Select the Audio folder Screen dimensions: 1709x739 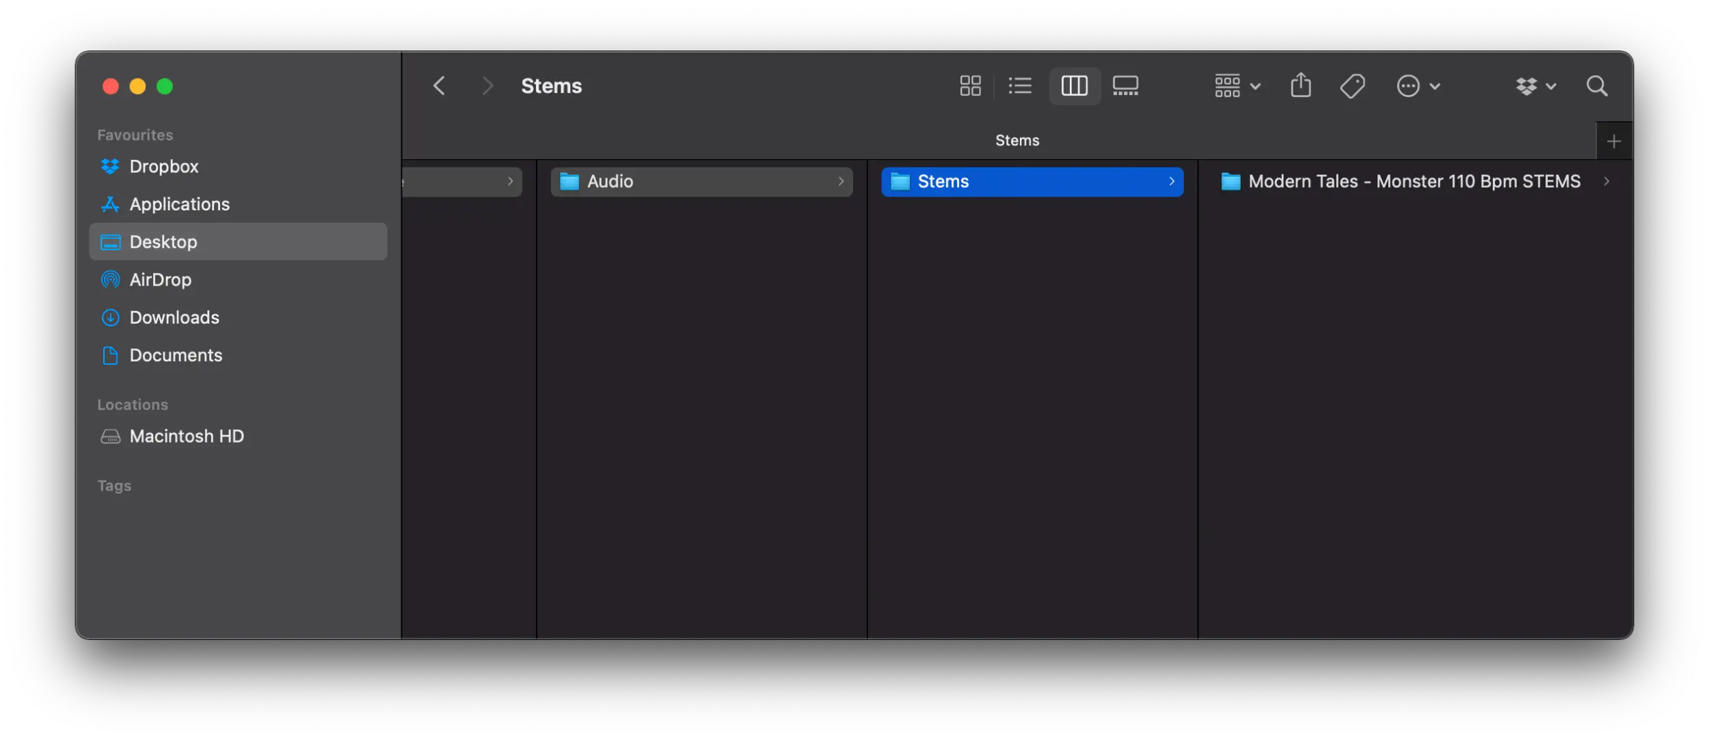click(701, 182)
